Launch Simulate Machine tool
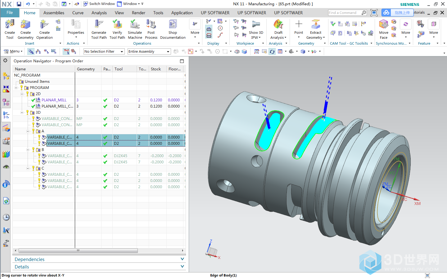This screenshot has width=447, height=279. 135,29
